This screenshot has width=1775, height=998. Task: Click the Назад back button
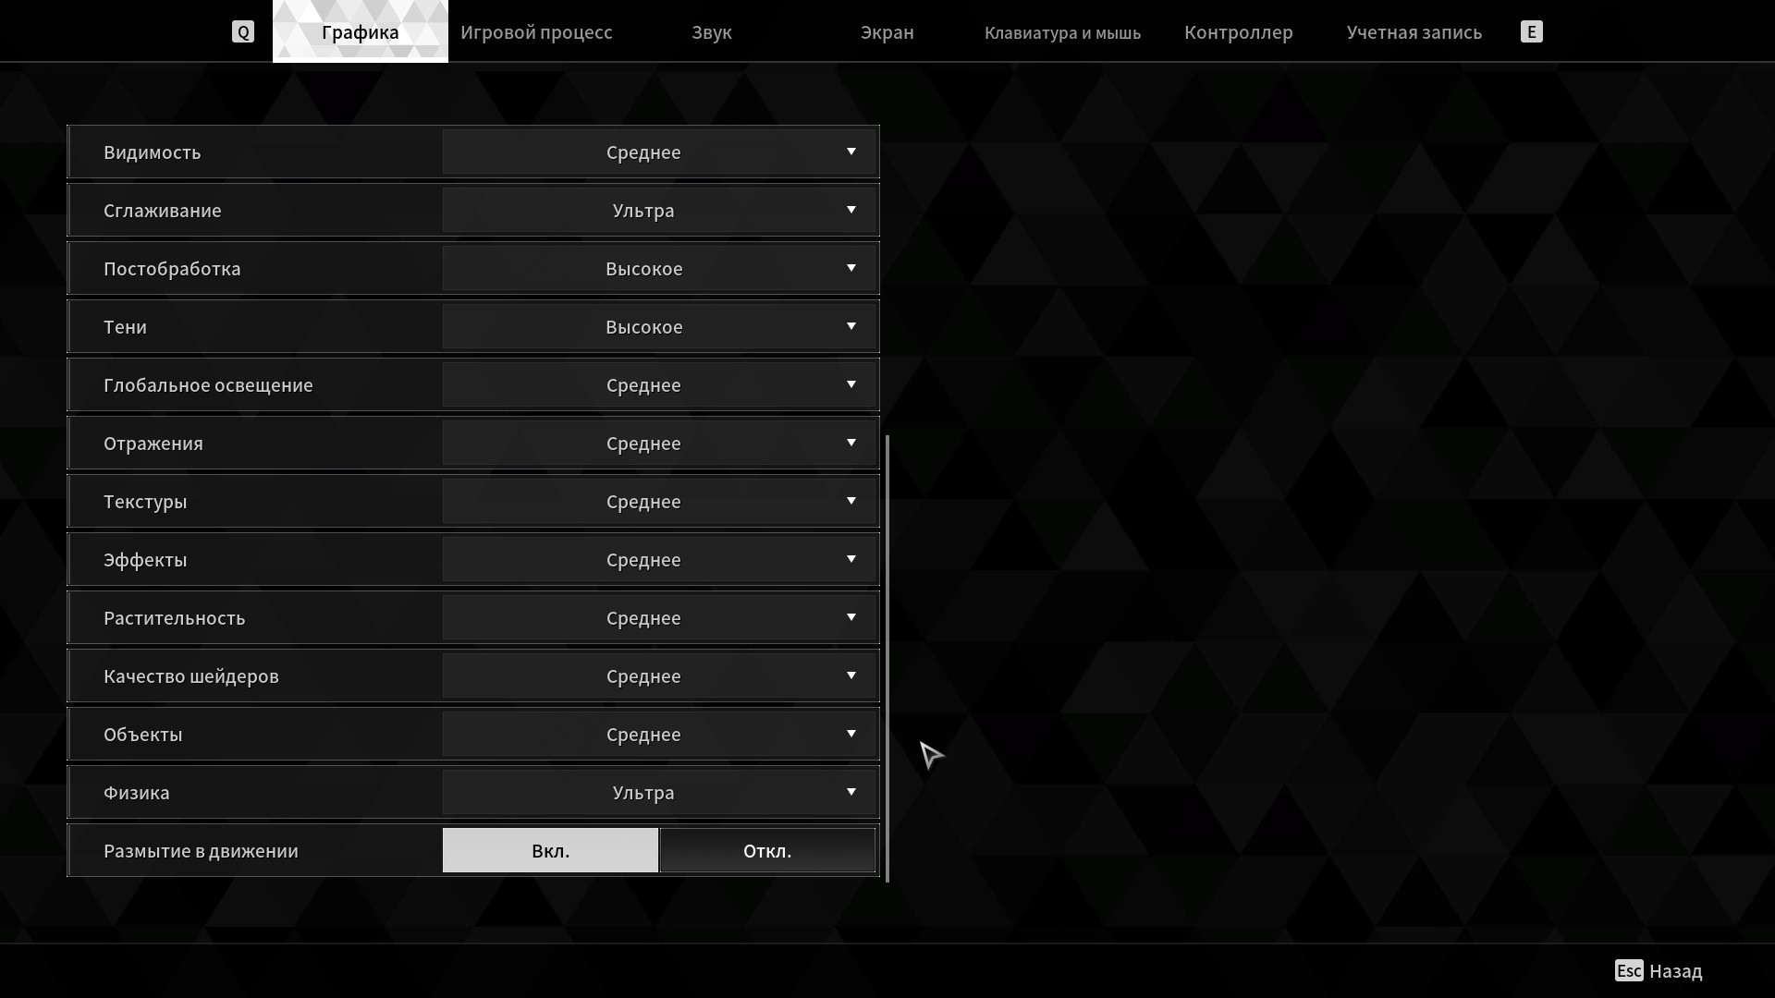tap(1675, 971)
